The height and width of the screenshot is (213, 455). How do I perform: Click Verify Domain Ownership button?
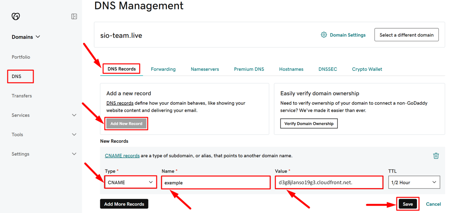click(x=309, y=123)
